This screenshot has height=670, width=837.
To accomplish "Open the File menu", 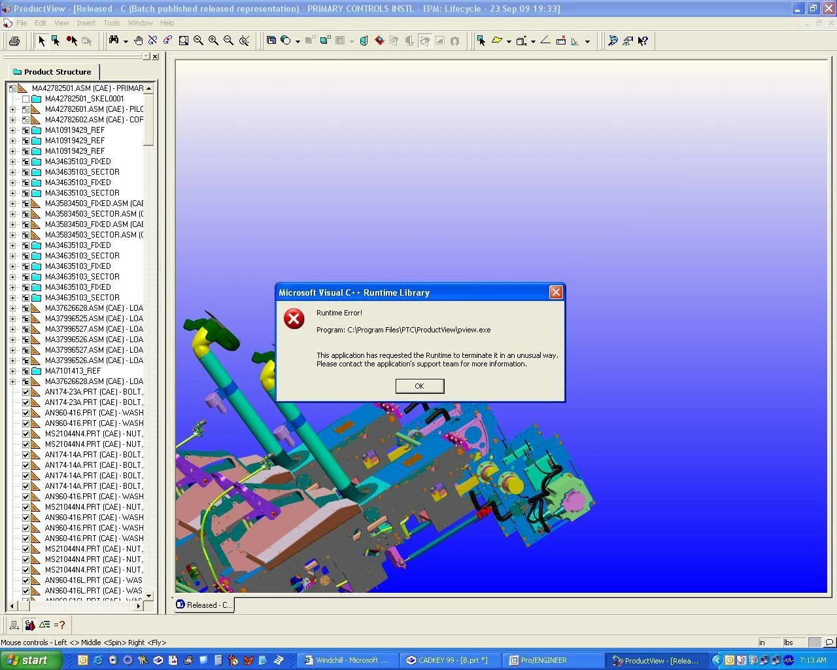I will [x=22, y=23].
